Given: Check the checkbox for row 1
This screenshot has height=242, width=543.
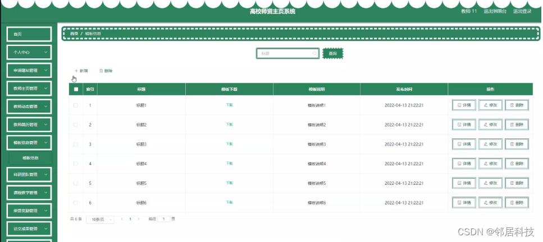Looking at the screenshot, I should 76,105.
